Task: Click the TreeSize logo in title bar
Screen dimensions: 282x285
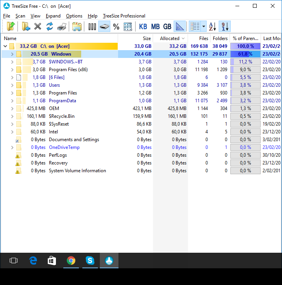Action: click(7, 6)
